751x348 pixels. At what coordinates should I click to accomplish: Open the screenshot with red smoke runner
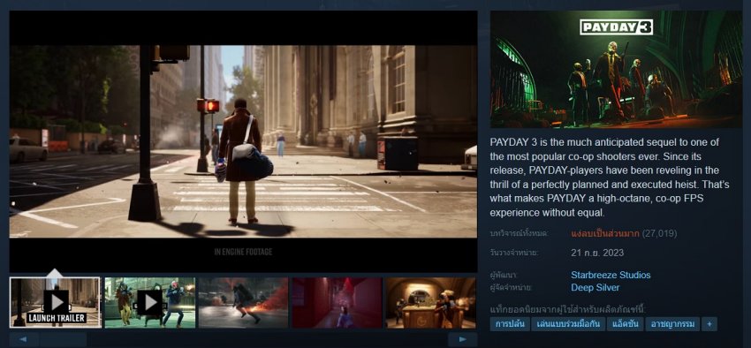[243, 303]
